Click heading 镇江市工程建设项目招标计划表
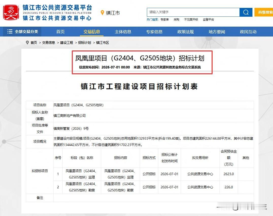 pyautogui.click(x=139, y=86)
